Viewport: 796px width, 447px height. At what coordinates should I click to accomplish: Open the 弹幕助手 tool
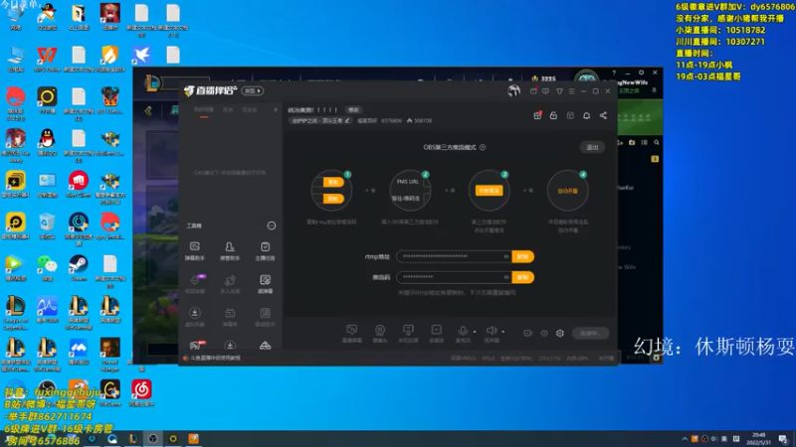click(194, 251)
